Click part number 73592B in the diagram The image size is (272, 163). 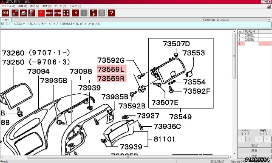132,106
